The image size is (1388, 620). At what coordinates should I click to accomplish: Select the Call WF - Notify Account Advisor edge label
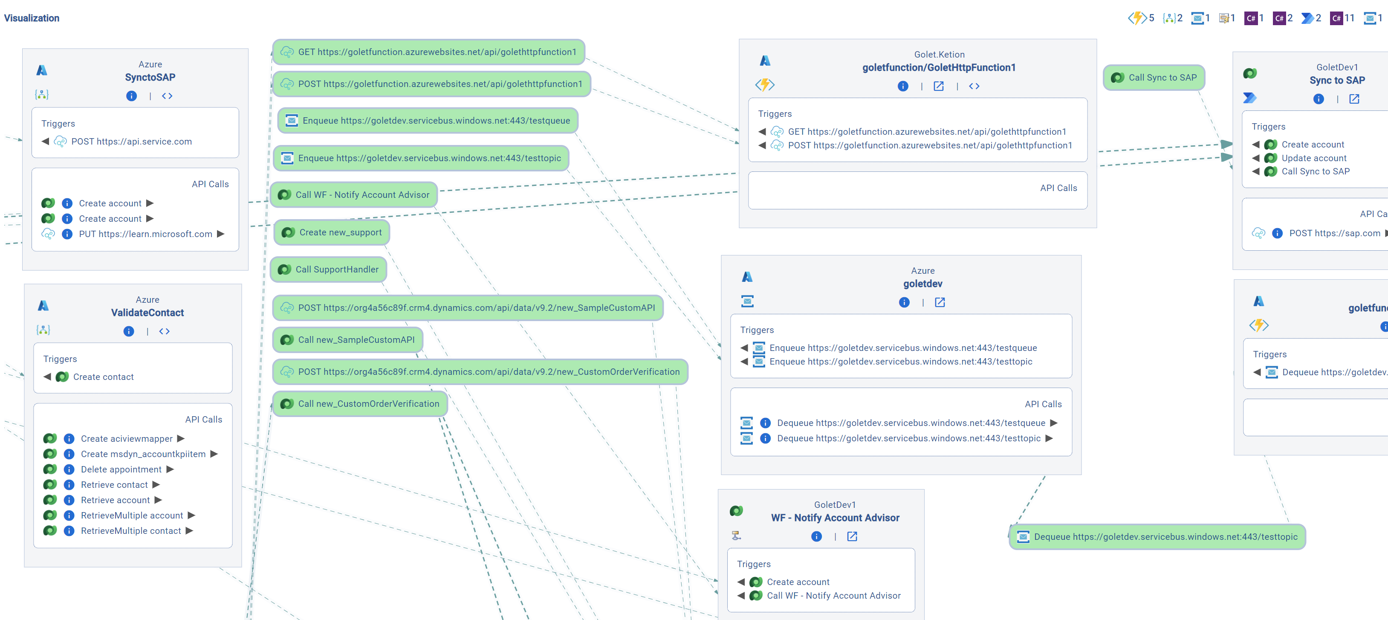coord(353,194)
